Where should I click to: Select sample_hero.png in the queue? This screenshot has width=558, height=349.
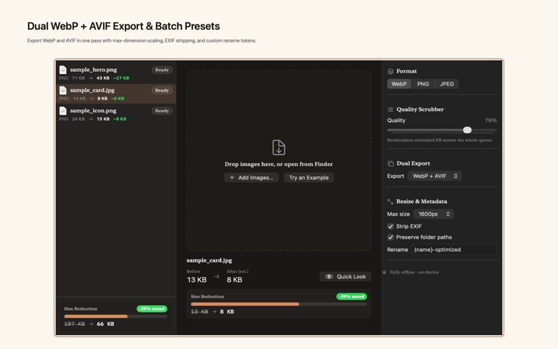(116, 73)
